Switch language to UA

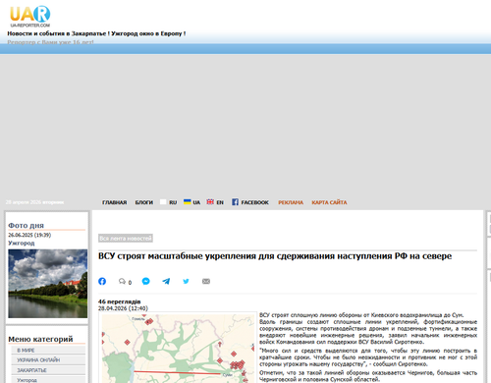[196, 202]
